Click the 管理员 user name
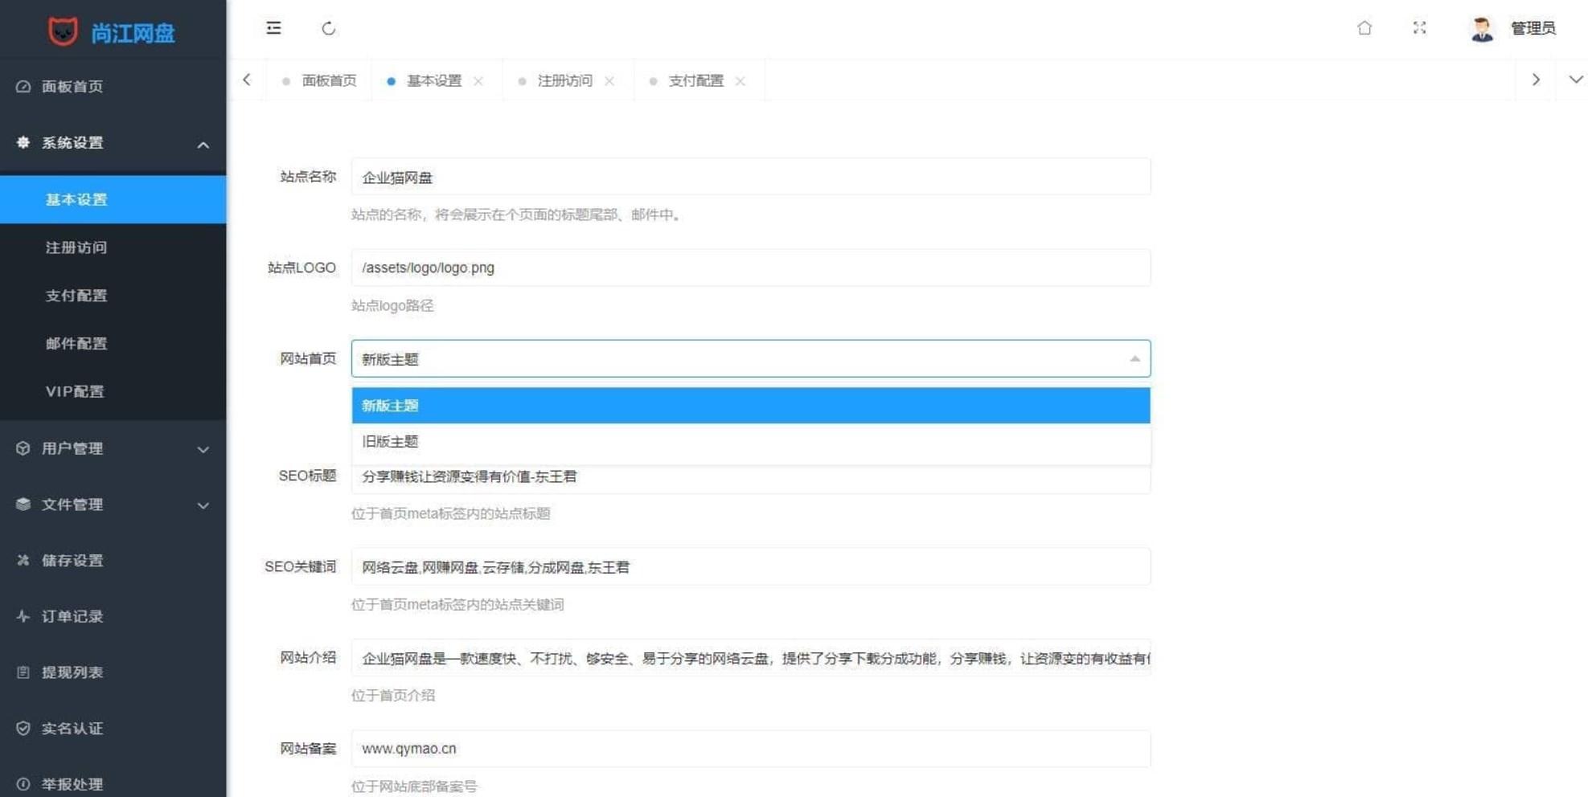 pos(1533,28)
